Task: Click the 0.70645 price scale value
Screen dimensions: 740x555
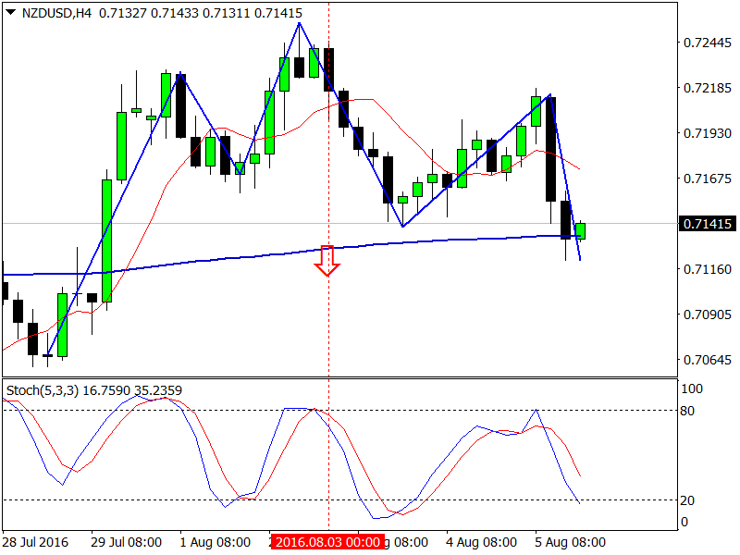Action: pyautogui.click(x=708, y=360)
